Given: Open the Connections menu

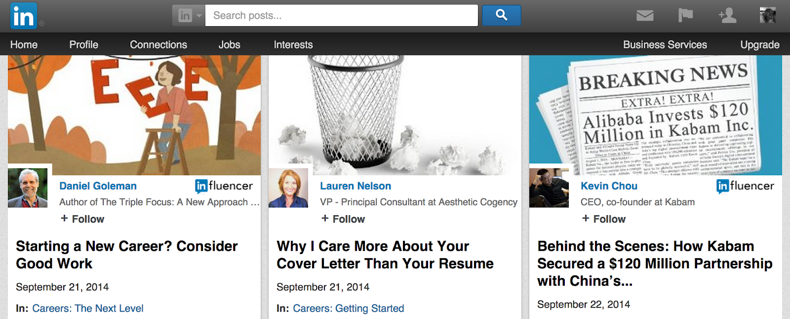Looking at the screenshot, I should 158,44.
